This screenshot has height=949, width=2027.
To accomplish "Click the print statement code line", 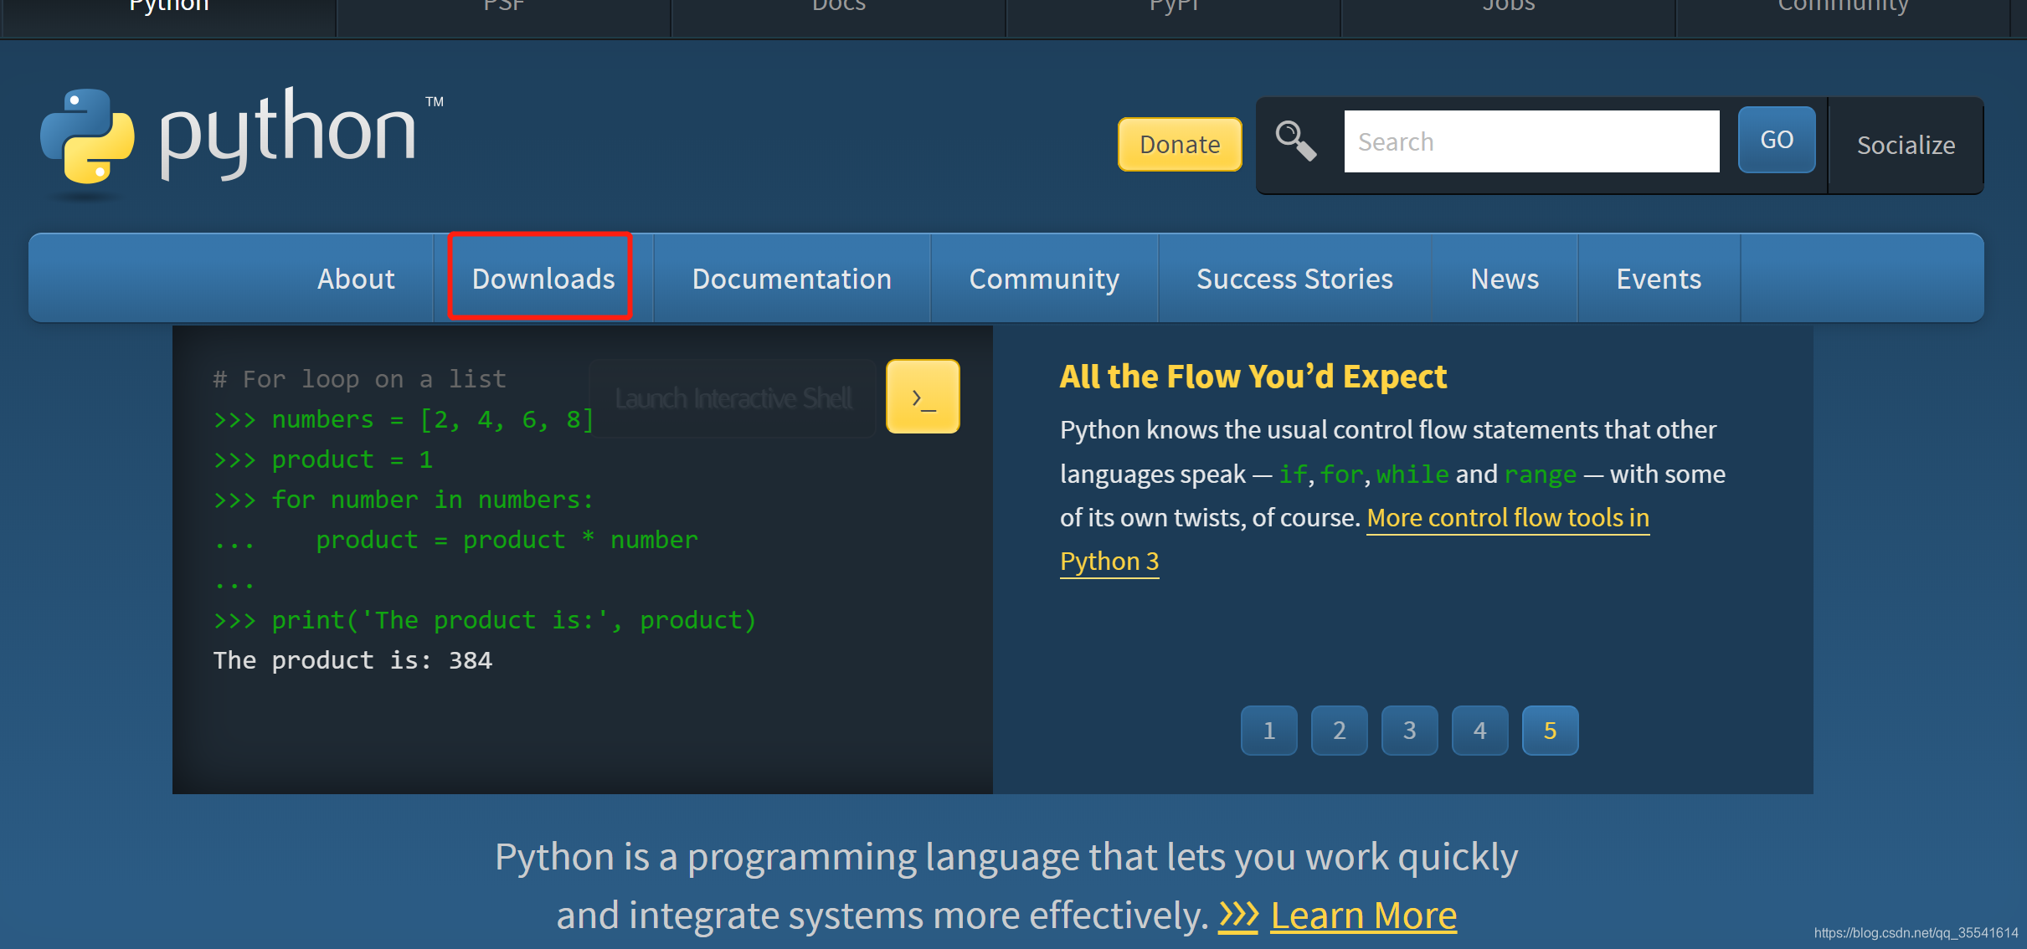I will pos(485,620).
